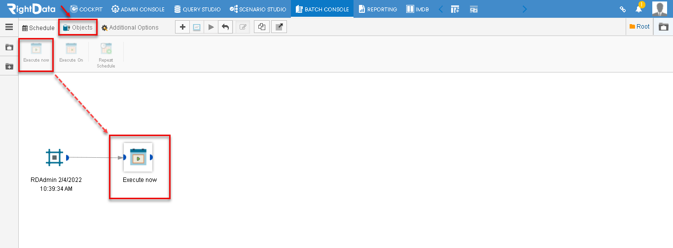Image resolution: width=673 pixels, height=248 pixels.
Task: Select Execute On in the ribbon
Action: click(71, 53)
